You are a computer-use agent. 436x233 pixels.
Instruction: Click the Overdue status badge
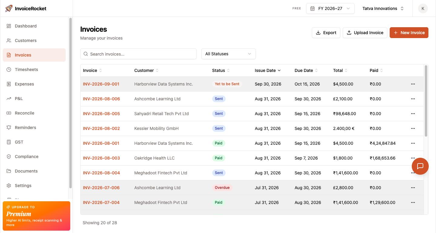point(222,188)
